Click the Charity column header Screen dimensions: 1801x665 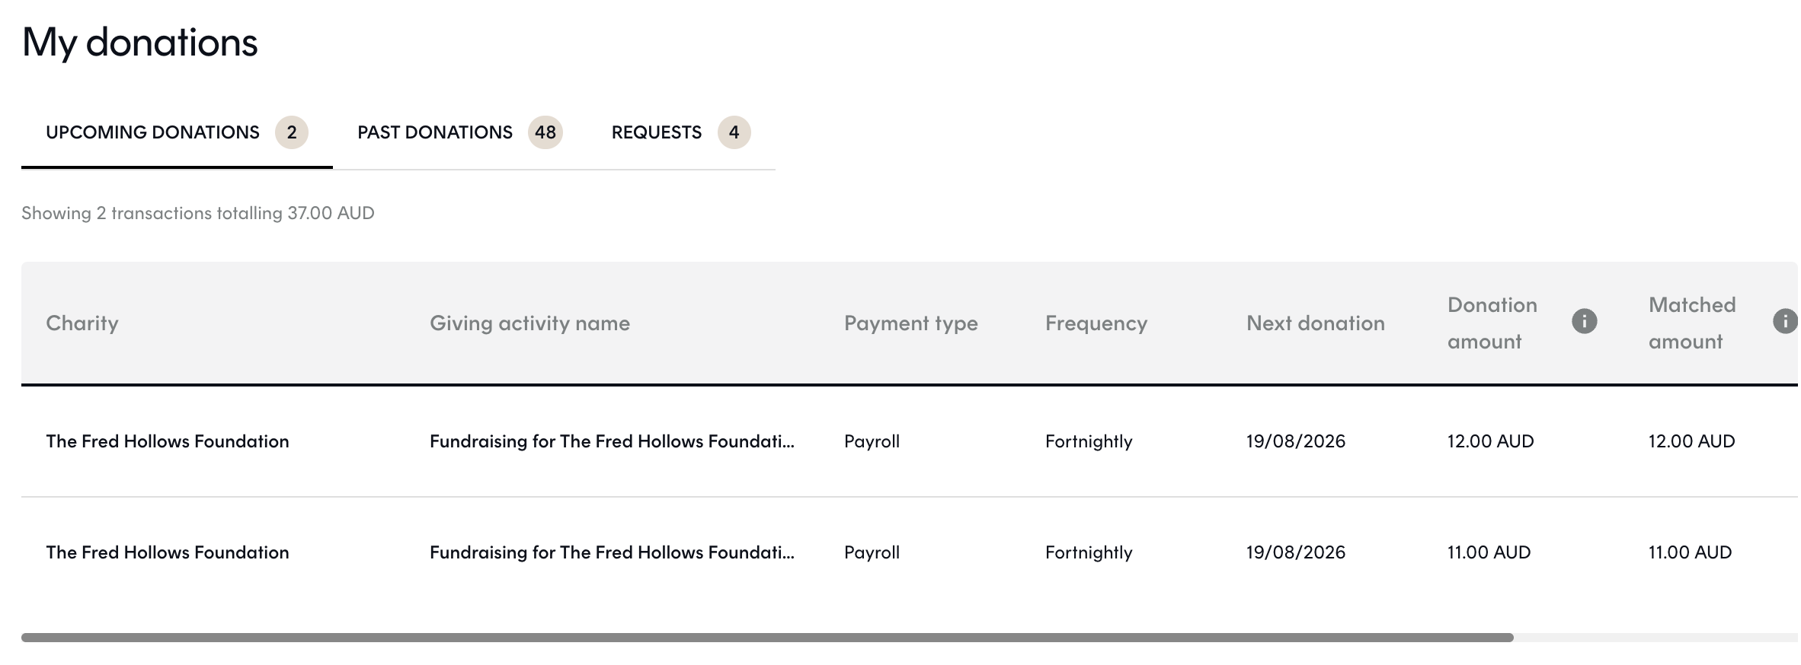click(x=82, y=323)
